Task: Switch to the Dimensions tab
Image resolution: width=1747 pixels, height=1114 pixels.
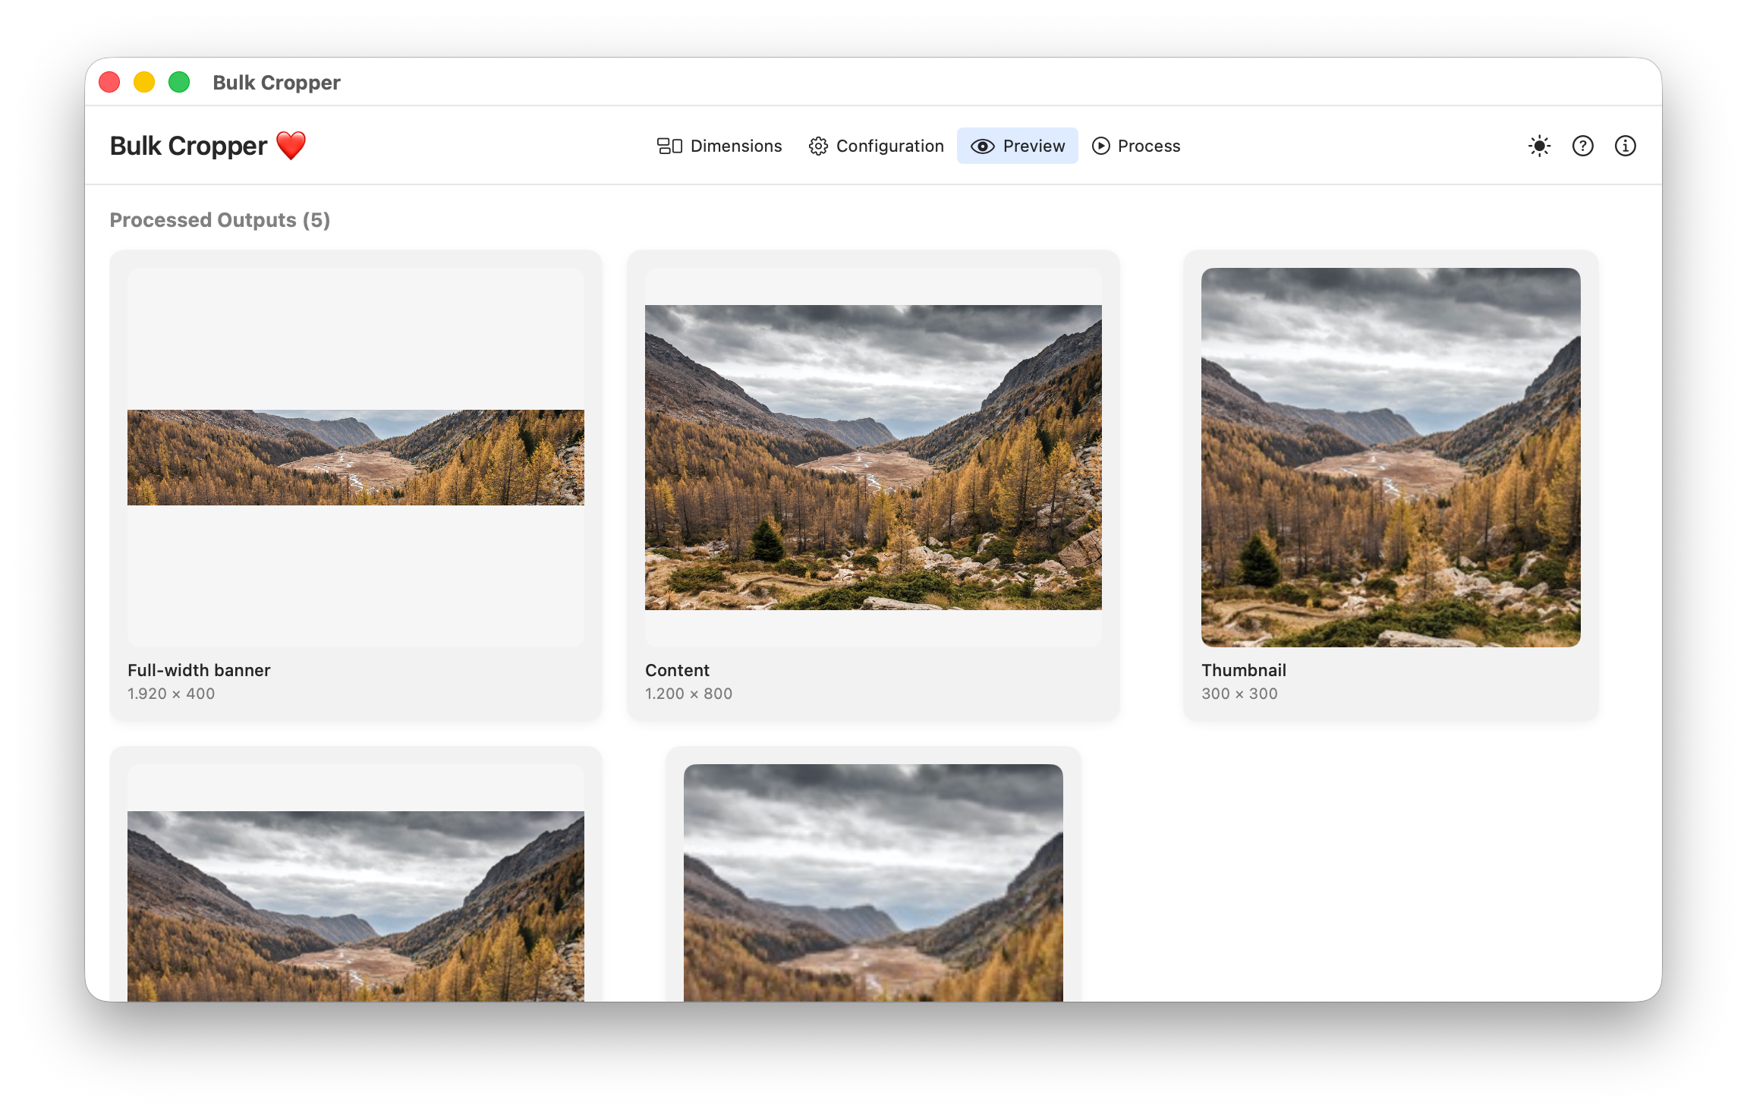Action: point(735,146)
